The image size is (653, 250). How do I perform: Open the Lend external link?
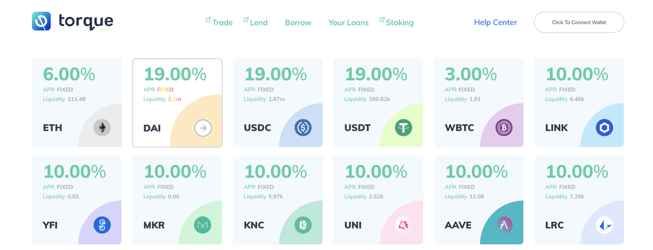click(255, 22)
